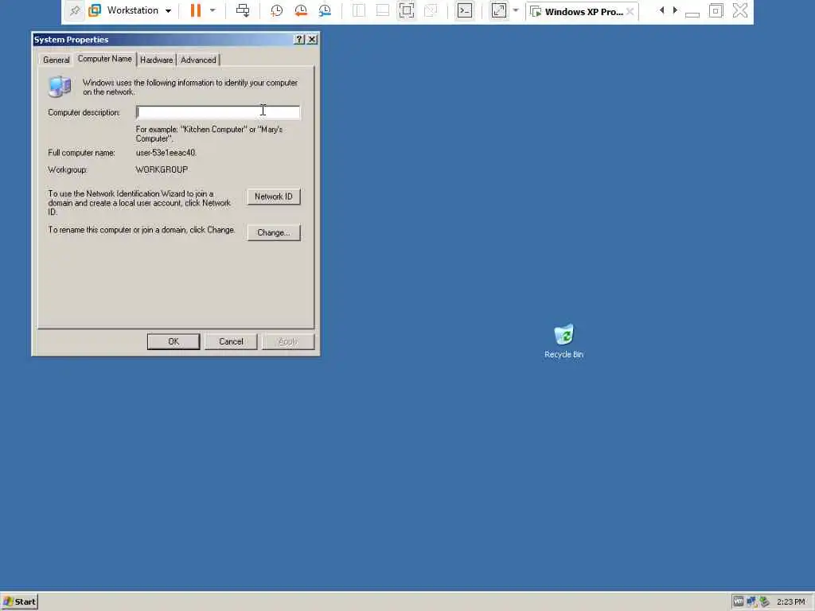Image resolution: width=815 pixels, height=611 pixels.
Task: Click the help question mark in title bar
Action: coord(299,40)
